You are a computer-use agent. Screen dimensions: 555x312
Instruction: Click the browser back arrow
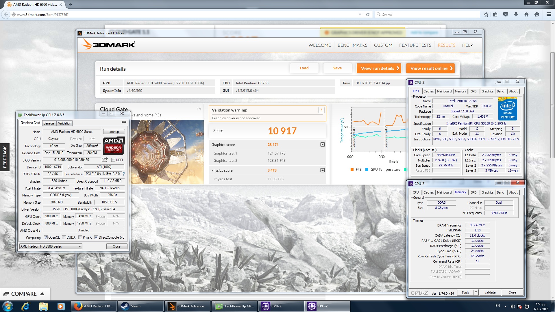6,14
